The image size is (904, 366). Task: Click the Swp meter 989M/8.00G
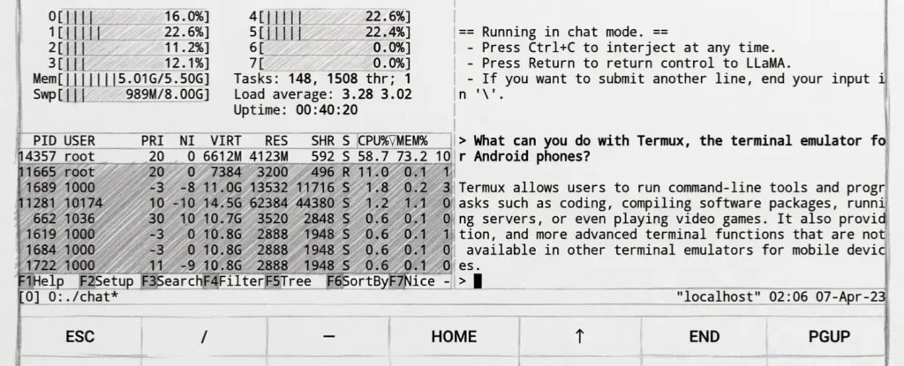click(122, 94)
